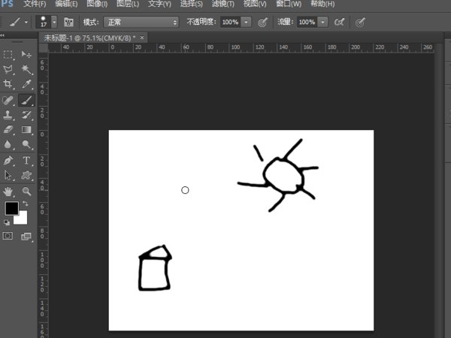
Task: Select the Pen tool
Action: click(x=8, y=161)
